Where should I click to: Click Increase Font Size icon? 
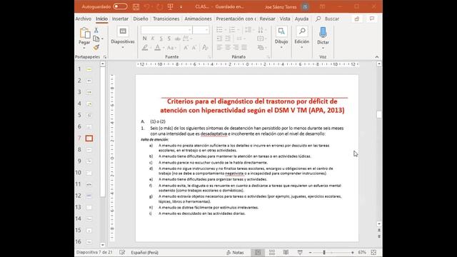pyautogui.click(x=186, y=48)
